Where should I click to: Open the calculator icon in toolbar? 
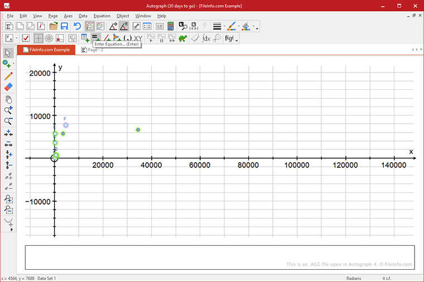tap(171, 26)
